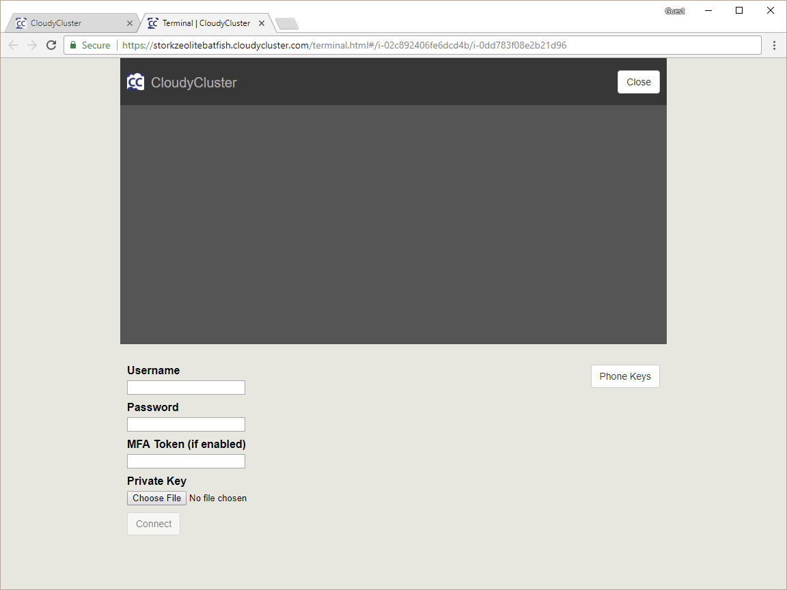Click the 'Username' label
This screenshot has width=787, height=590.
[153, 370]
